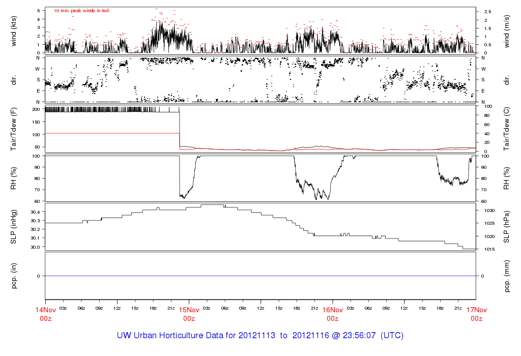This screenshot has width=521, height=356.
Task: Click the '15Nov' date label on time axis
Action: tap(189, 310)
